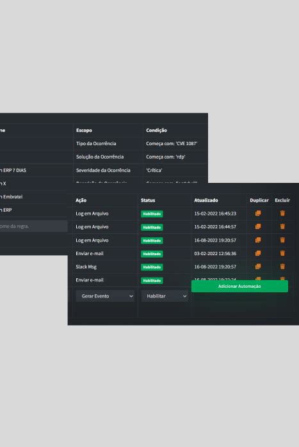
Task: Toggle Habilitado status of Slack Msg rule
Action: (x=152, y=267)
